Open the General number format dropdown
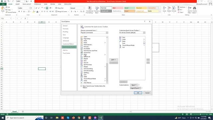The width and height of the screenshot is (213, 120). (84, 8)
